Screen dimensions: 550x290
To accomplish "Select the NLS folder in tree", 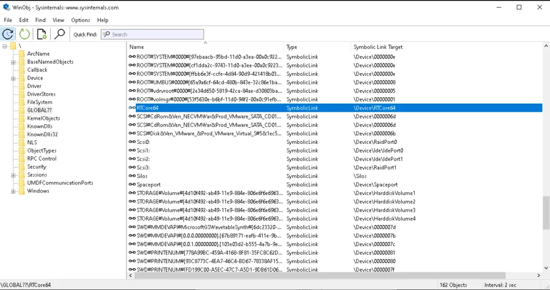I will [x=32, y=142].
